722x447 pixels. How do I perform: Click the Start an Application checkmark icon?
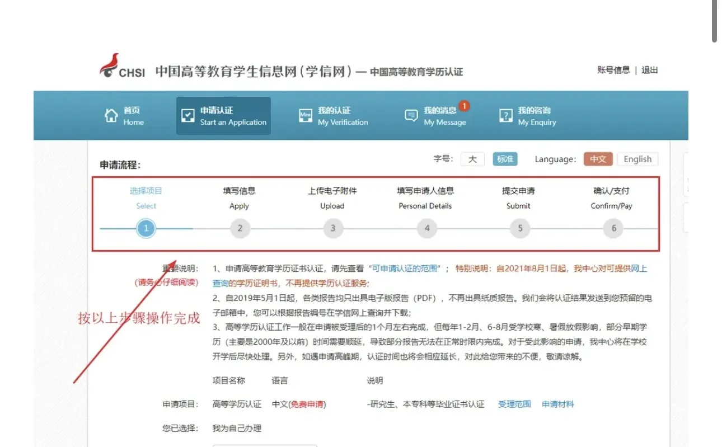coord(187,116)
